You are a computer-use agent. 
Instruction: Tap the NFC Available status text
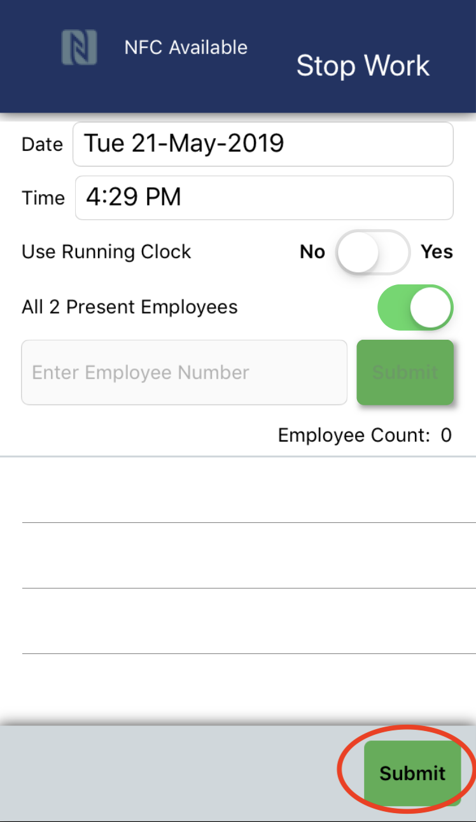tap(186, 48)
